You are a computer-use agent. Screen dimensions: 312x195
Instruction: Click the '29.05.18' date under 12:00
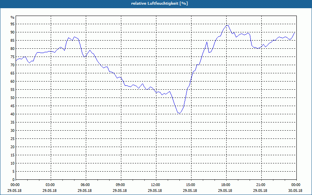pyautogui.click(x=155, y=191)
